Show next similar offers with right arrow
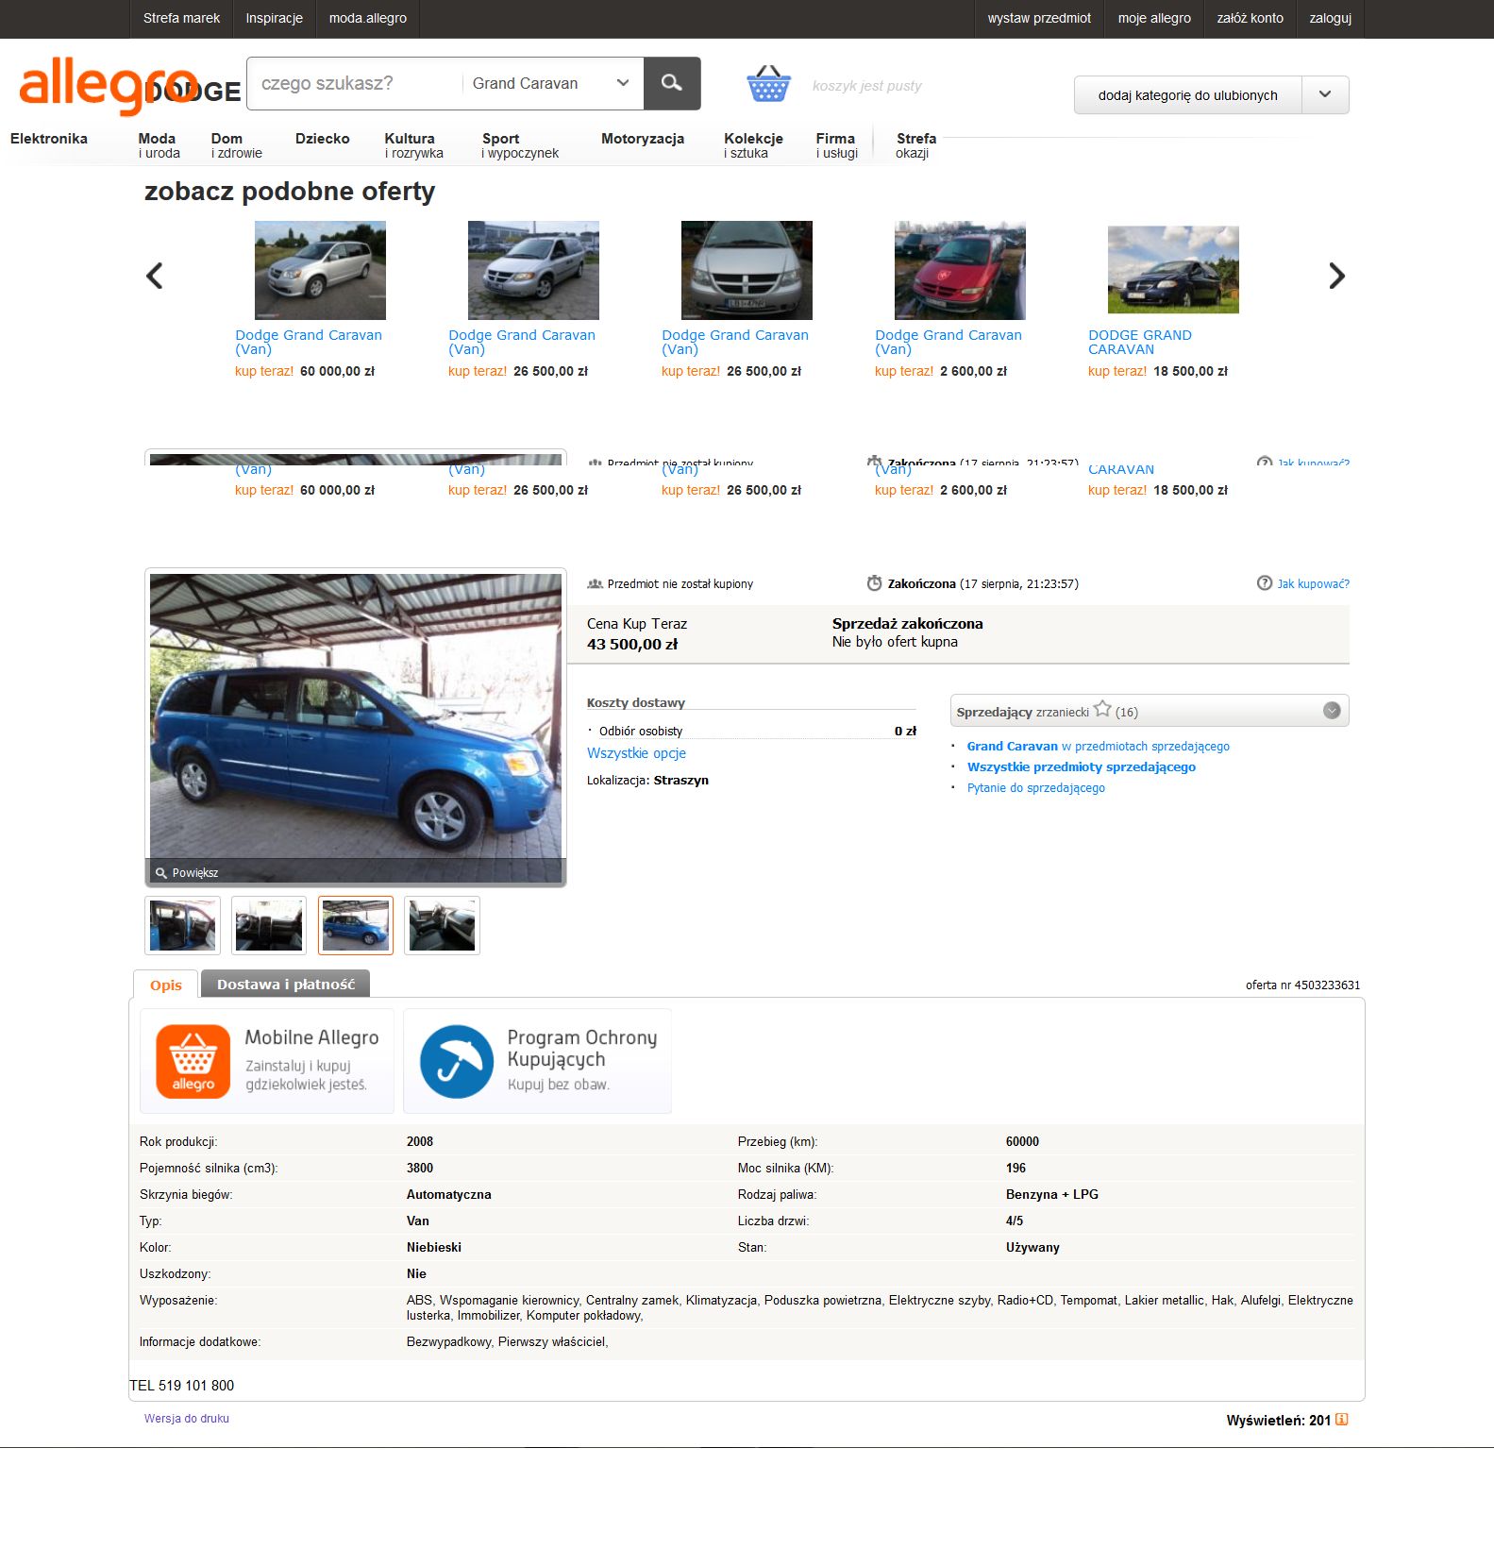Image resolution: width=1494 pixels, height=1566 pixels. point(1336,276)
